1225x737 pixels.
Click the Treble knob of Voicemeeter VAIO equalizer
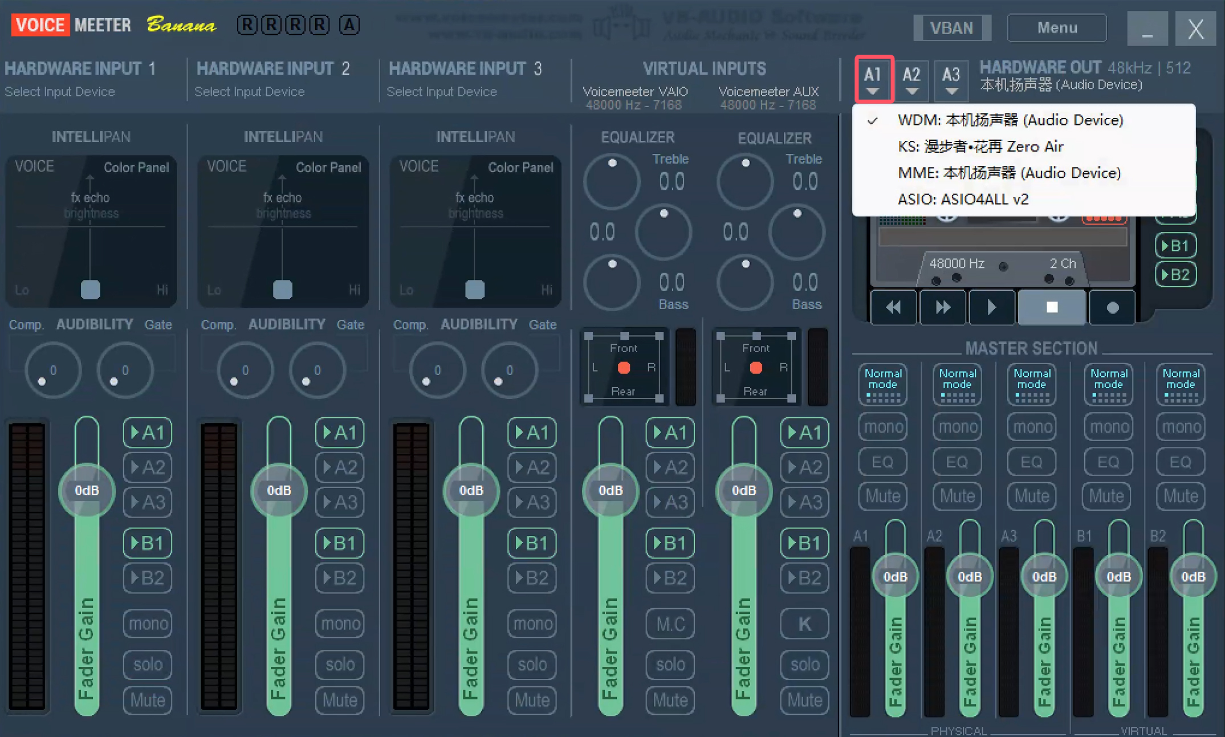point(612,182)
